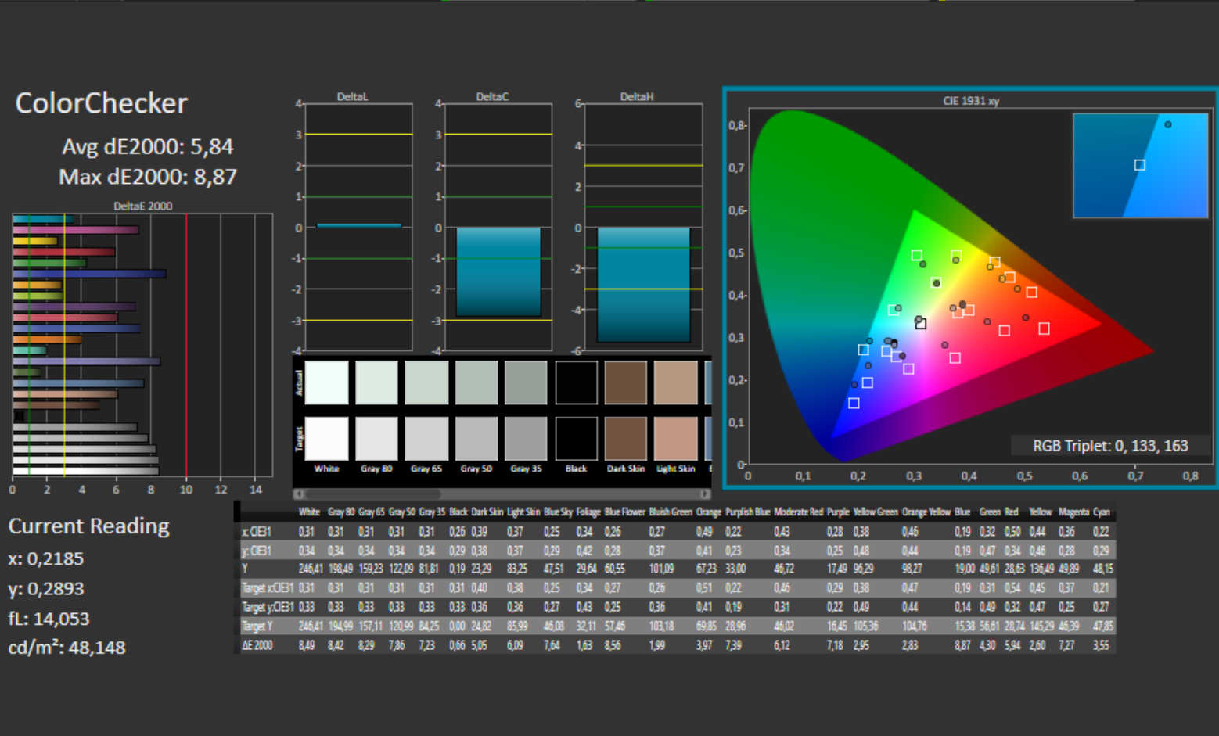Viewport: 1219px width, 736px height.
Task: Select the actual White color swatch
Action: click(x=326, y=382)
